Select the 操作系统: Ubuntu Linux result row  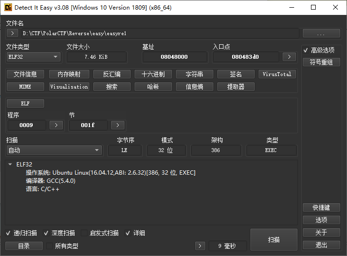click(111, 173)
